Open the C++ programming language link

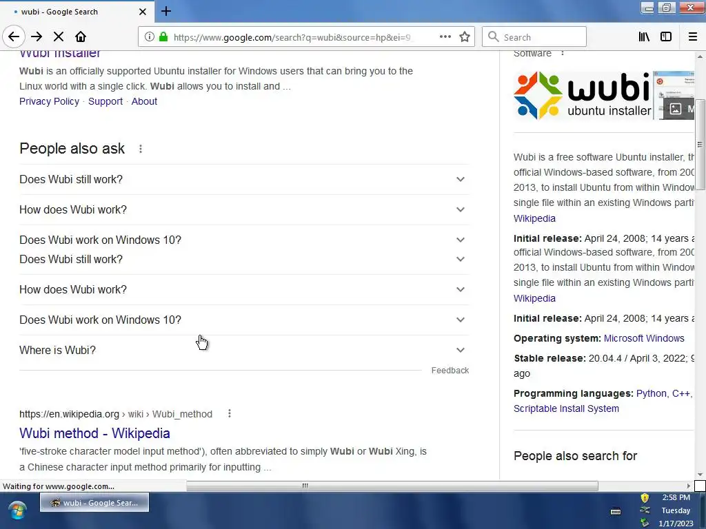click(680, 393)
